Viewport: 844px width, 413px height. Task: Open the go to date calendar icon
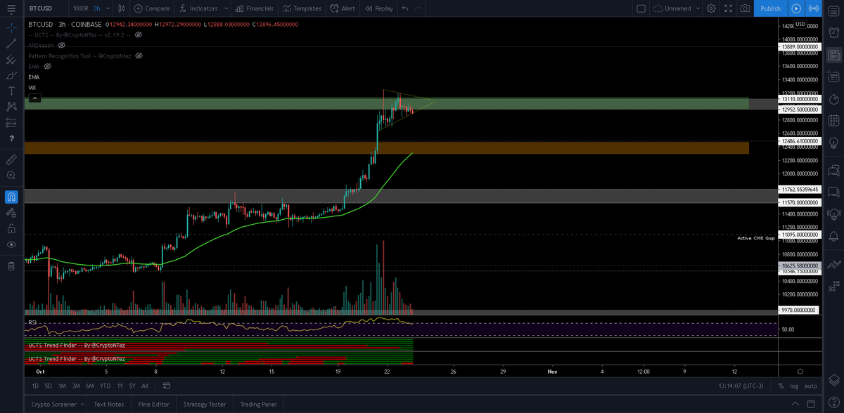[167, 386]
